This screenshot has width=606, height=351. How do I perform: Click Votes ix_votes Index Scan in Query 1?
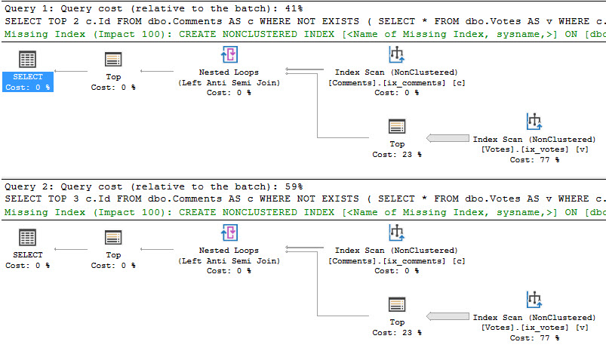(x=534, y=124)
